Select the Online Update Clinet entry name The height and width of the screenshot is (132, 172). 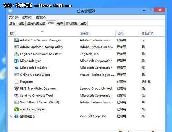coord(35,75)
